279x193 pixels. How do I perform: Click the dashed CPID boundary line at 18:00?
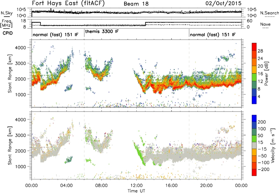tap(189, 74)
